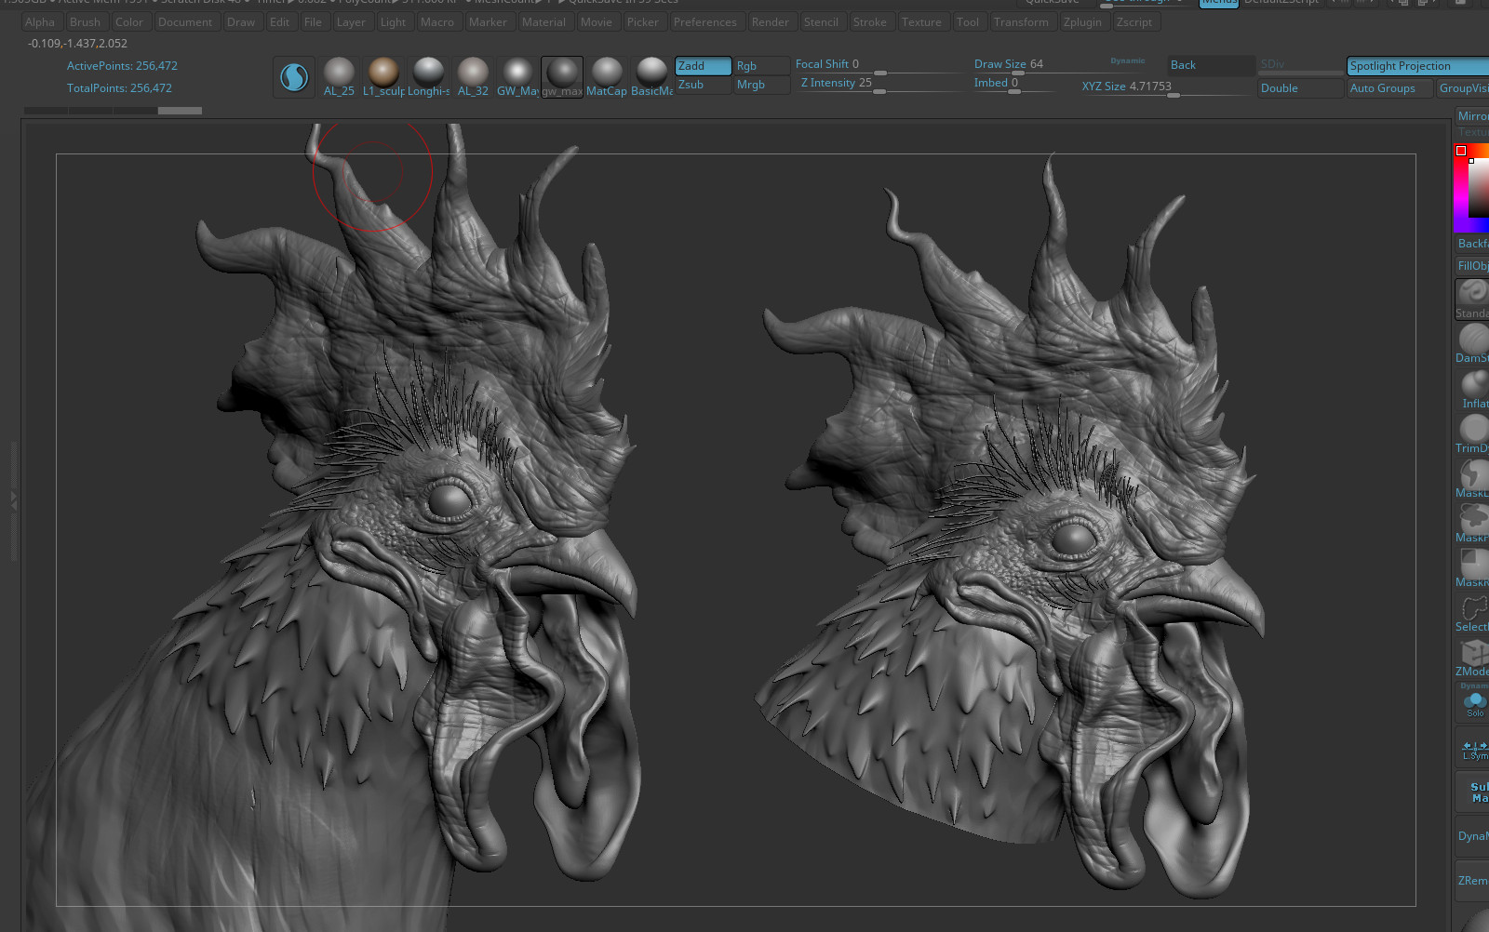Click the TotalPoints: 256,472 readout

pos(119,88)
